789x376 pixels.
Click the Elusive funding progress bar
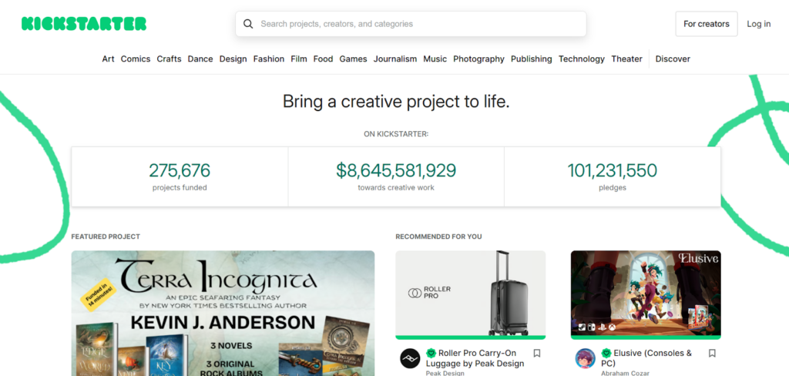(x=646, y=337)
